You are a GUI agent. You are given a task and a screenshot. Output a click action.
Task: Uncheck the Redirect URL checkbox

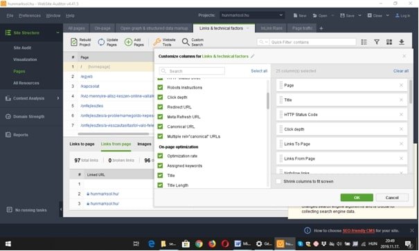click(x=161, y=107)
